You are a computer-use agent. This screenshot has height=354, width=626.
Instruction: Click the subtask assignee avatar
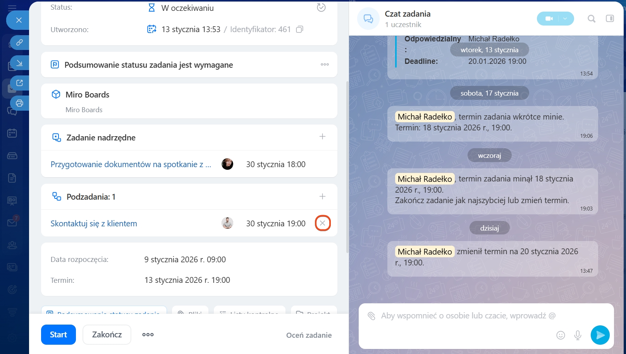coord(227,223)
